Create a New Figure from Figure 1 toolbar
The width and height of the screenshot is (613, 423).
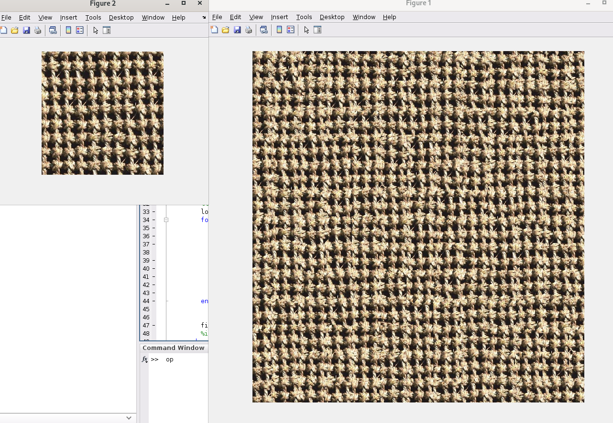point(214,30)
